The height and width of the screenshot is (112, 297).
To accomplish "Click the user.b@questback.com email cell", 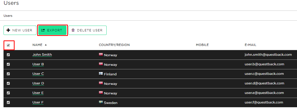I will click(x=264, y=64).
